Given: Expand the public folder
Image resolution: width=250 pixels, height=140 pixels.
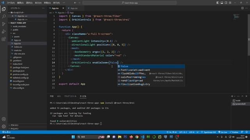Looking at the screenshot, I should (x=16, y=30).
